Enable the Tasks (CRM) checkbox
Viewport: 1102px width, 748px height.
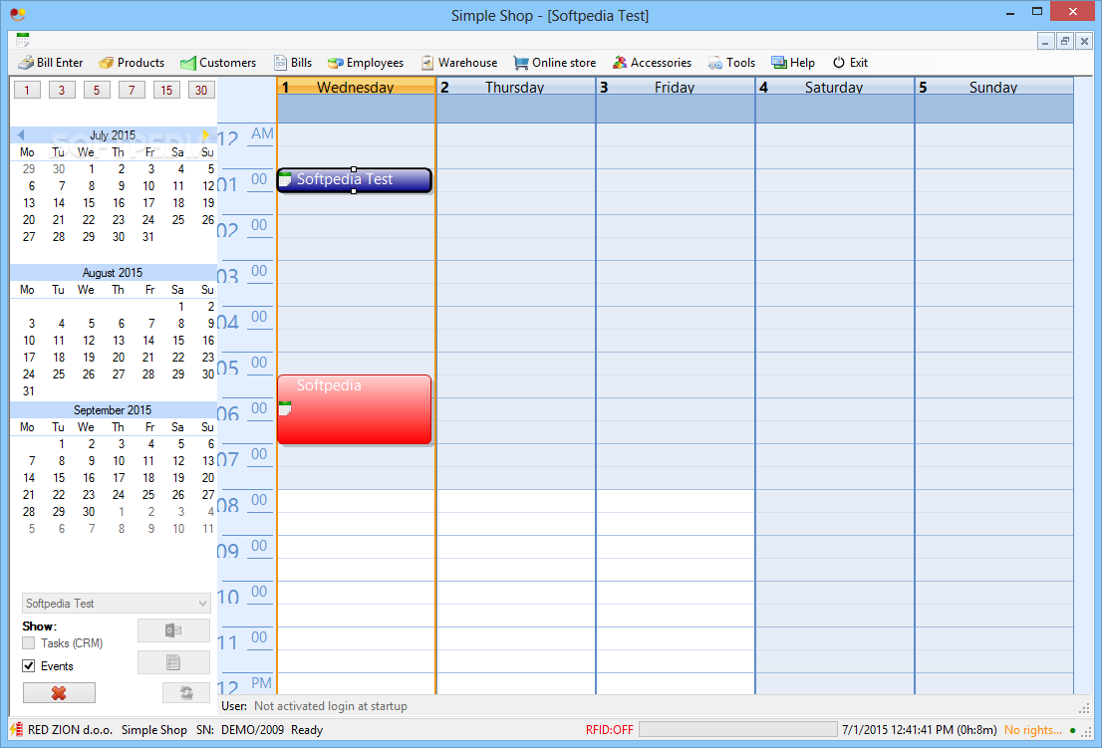29,643
